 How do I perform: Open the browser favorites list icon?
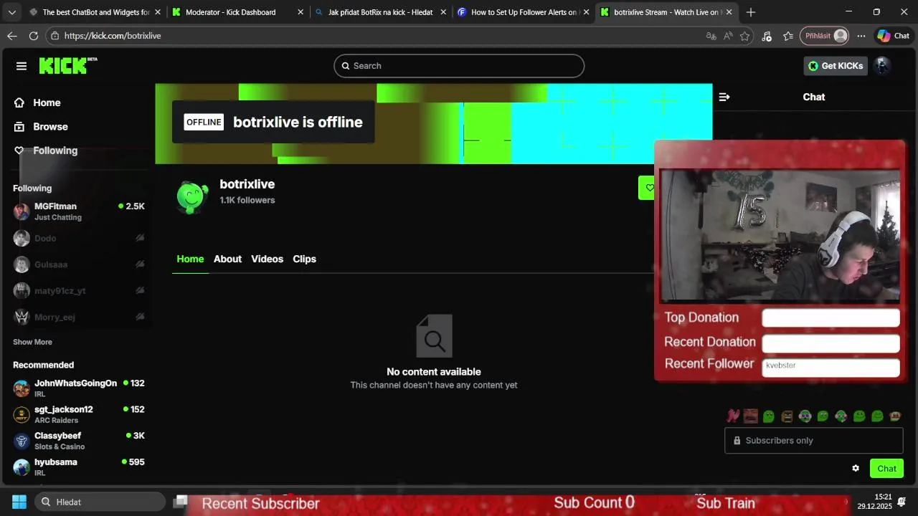[788, 36]
